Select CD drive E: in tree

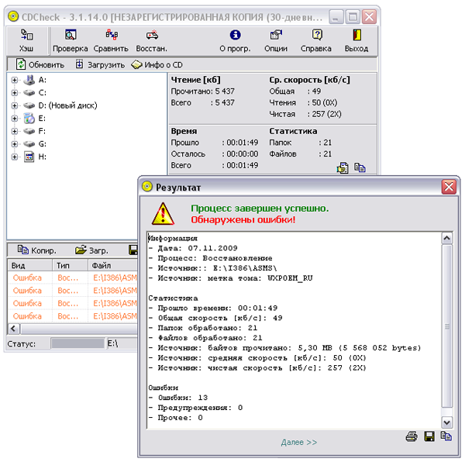(42, 119)
